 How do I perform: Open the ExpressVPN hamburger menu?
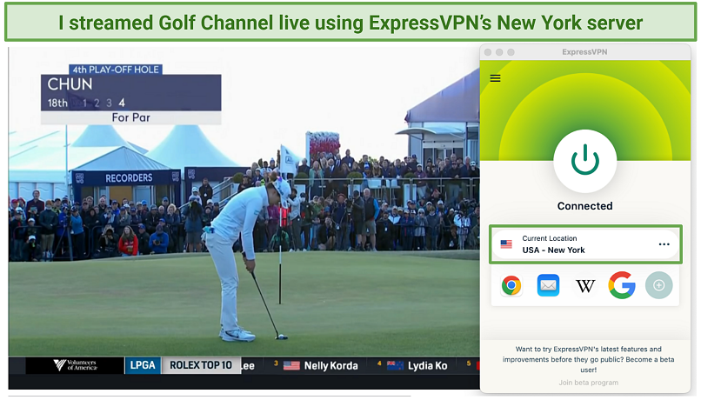click(x=495, y=78)
